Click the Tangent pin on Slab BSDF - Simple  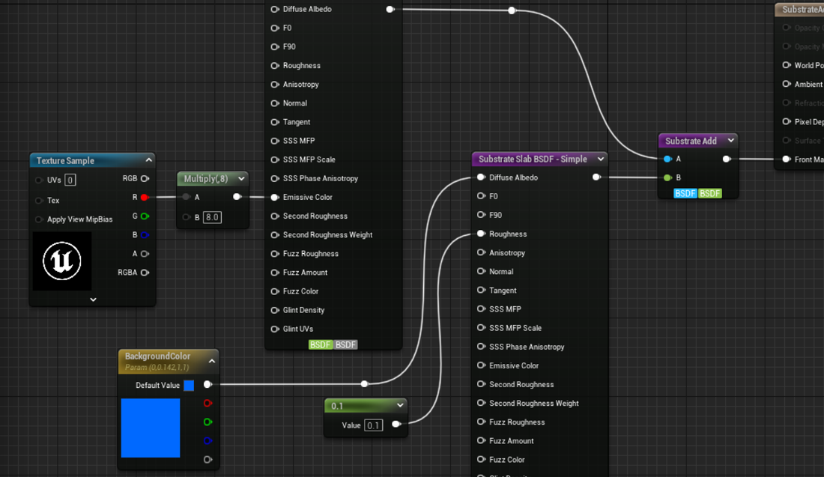(481, 290)
